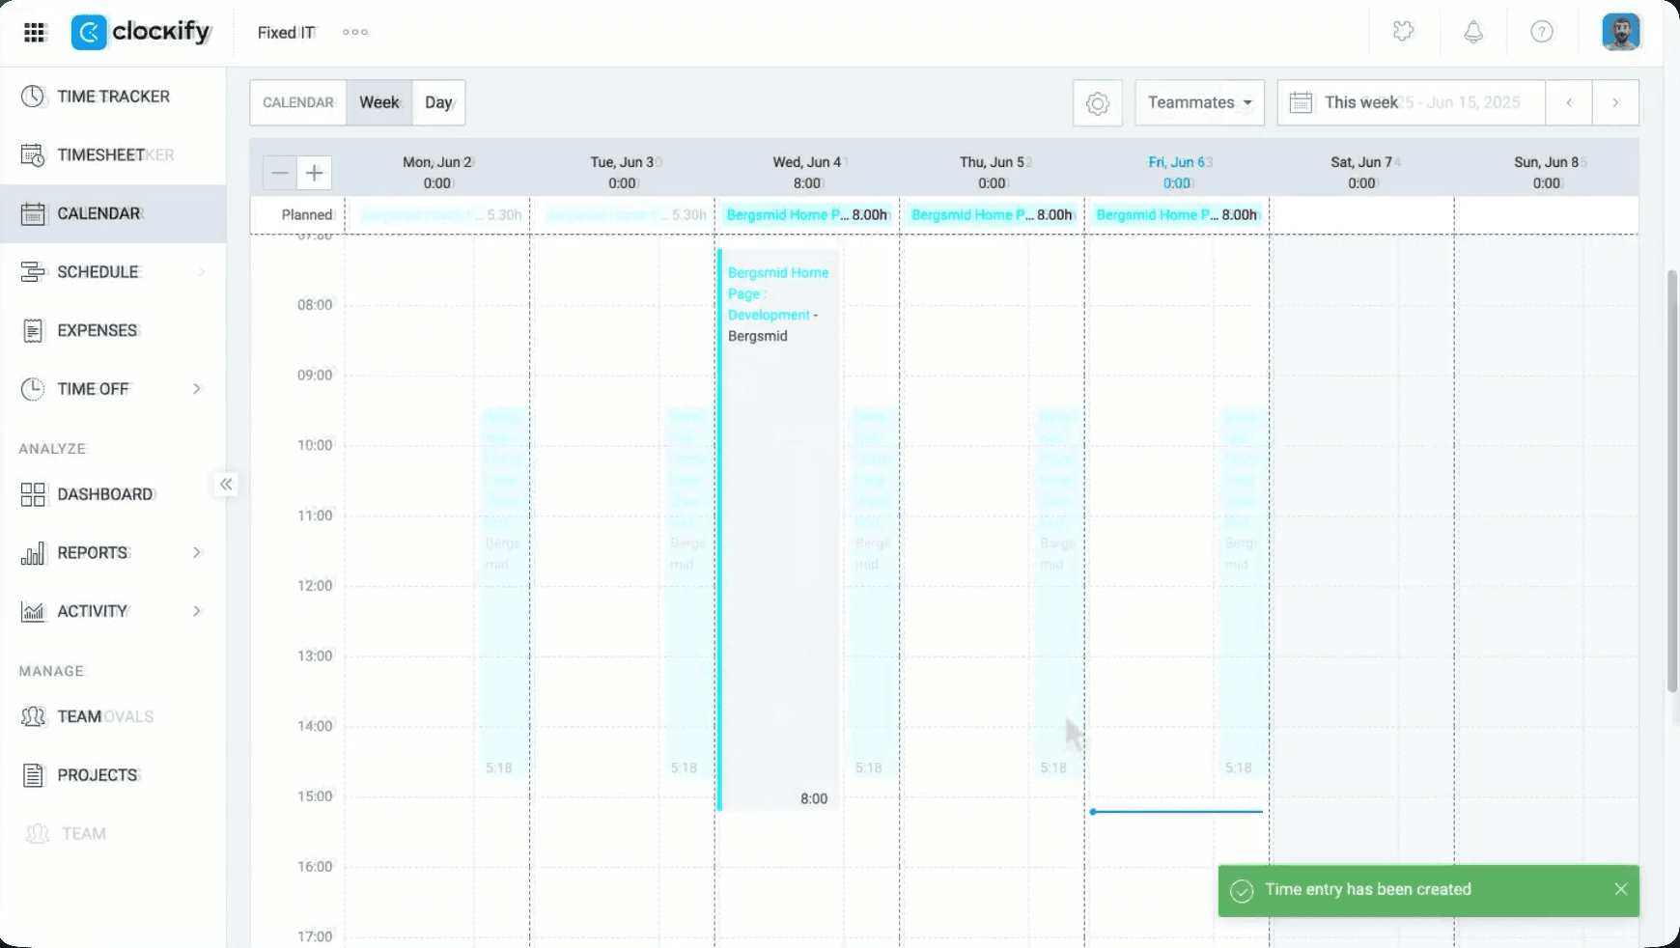Screen dimensions: 1680x948
Task: Go to Time Tracker
Action: pos(113,97)
